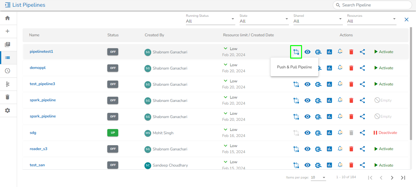Go to next page of pipelines
416x187 pixels.
(392, 178)
